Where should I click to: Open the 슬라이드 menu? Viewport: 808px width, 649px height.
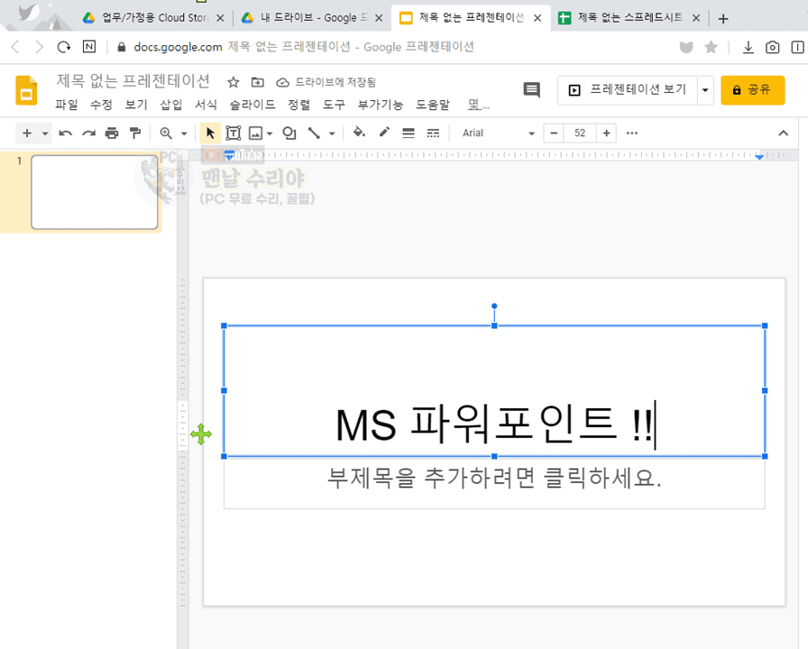(x=252, y=105)
